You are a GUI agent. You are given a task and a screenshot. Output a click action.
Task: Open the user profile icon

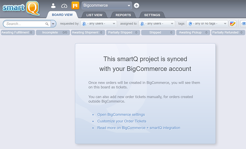point(53,6)
